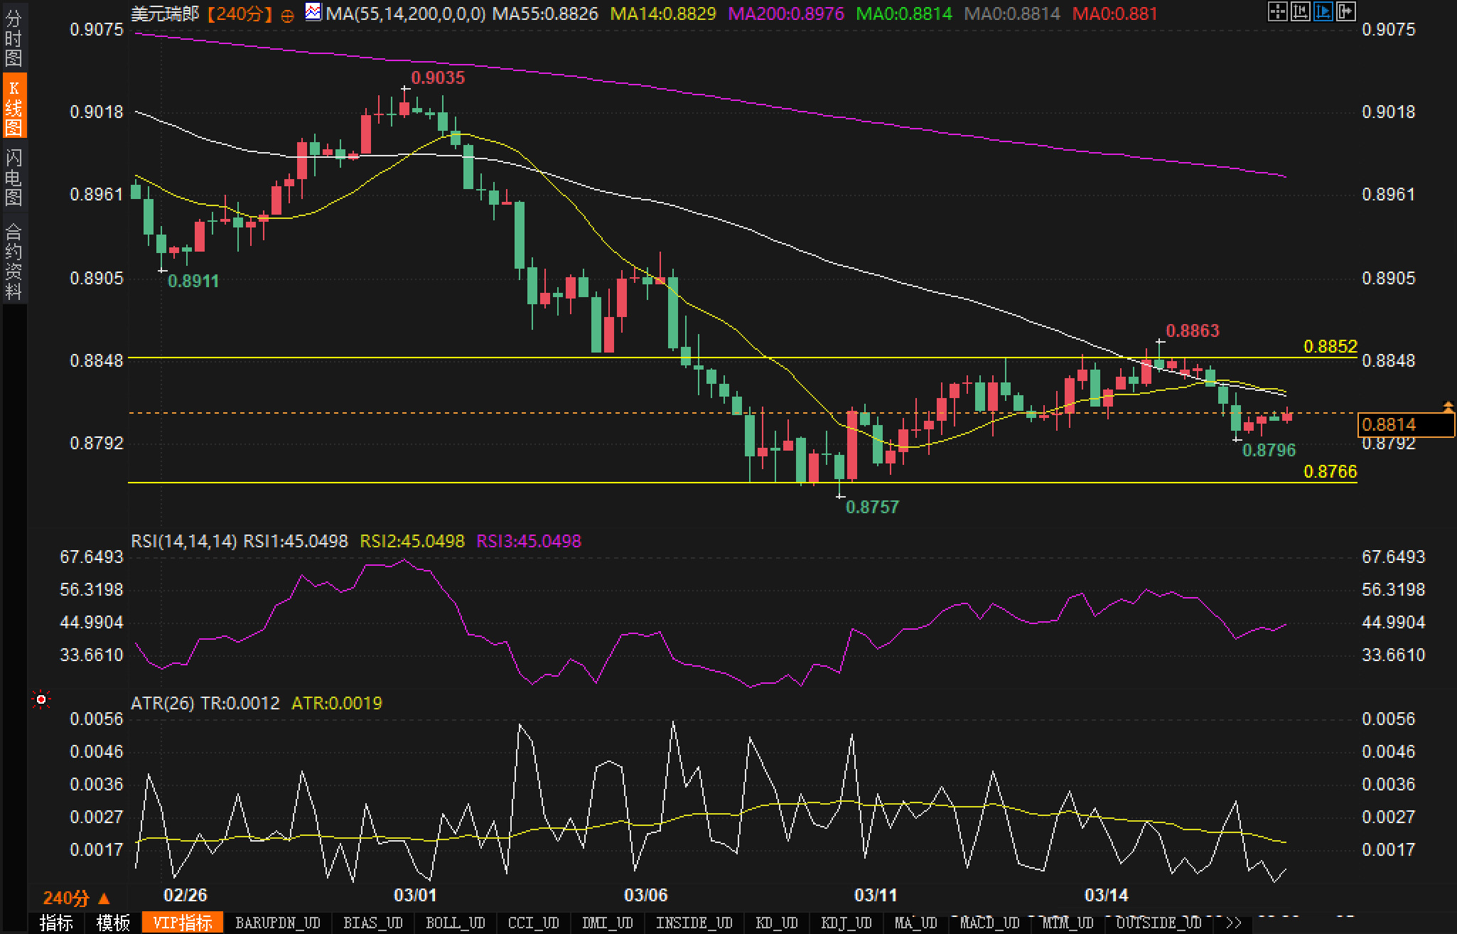Select the K线图 side tab
Image resolution: width=1457 pixels, height=934 pixels.
14,106
